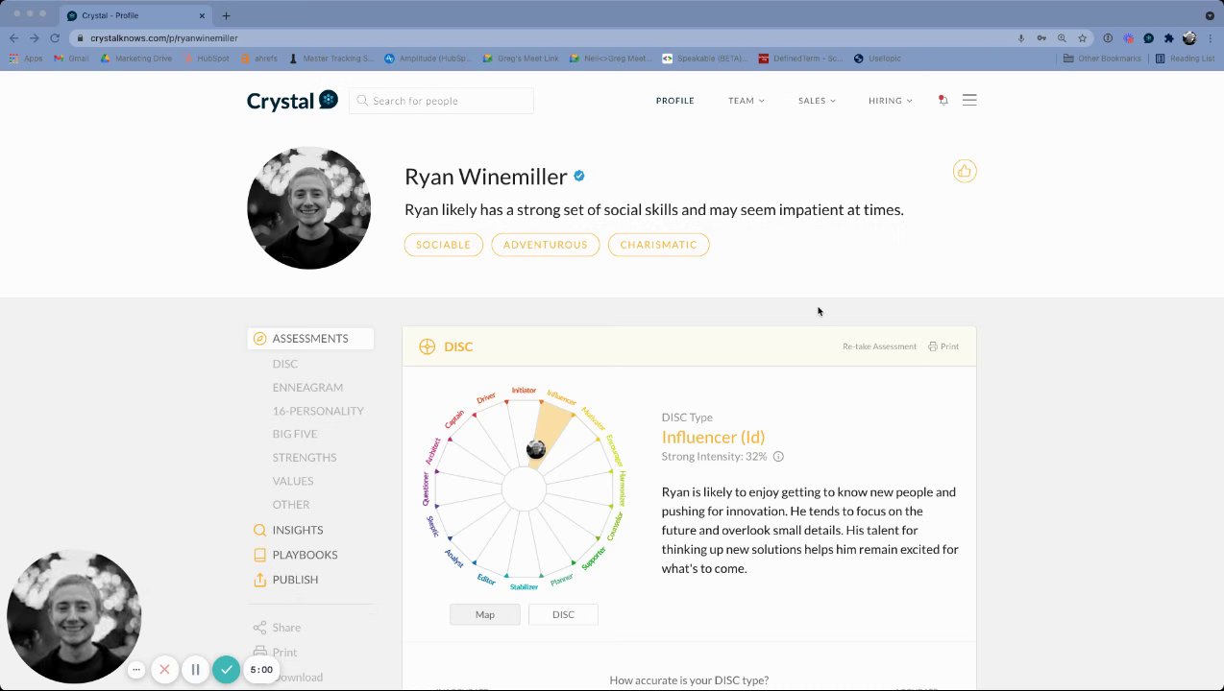
Task: Open the notifications bell icon
Action: pos(942,100)
